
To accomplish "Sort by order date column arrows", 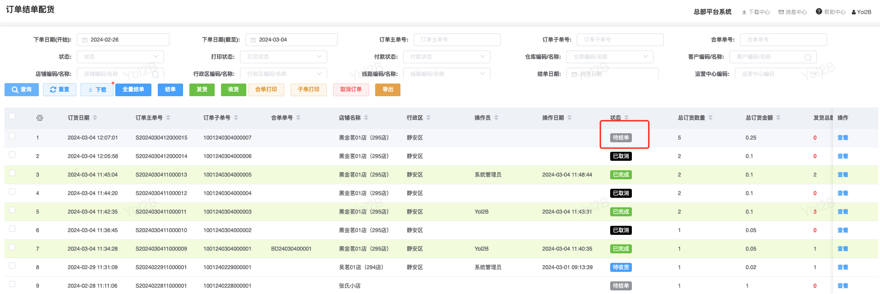I will 95,118.
